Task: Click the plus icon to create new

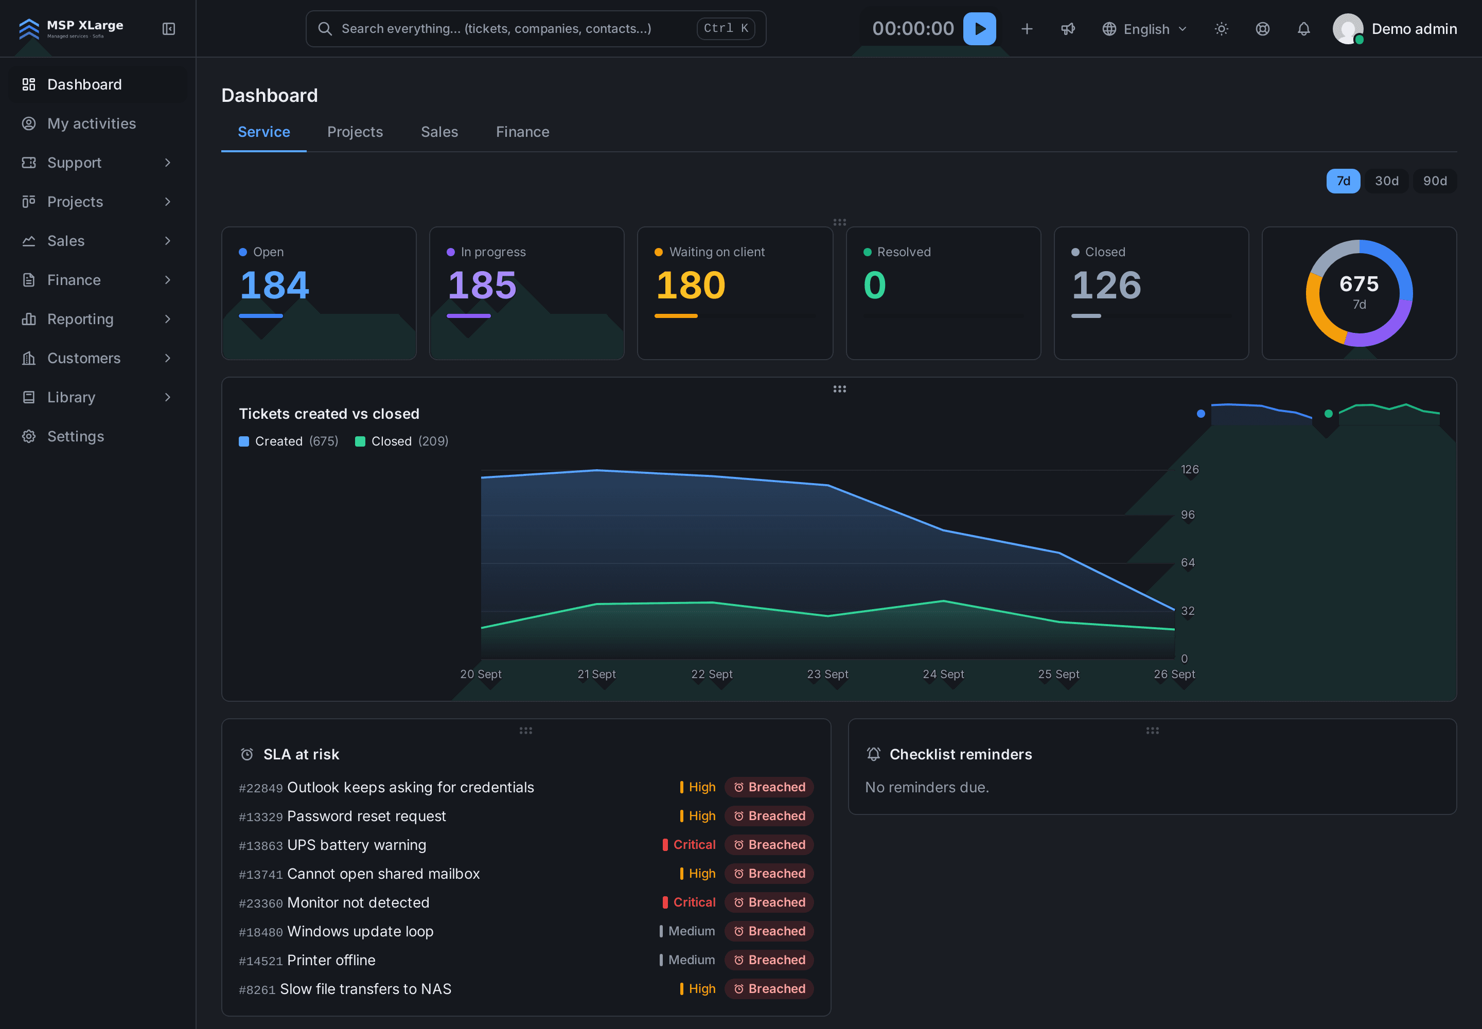Action: pos(1027,29)
